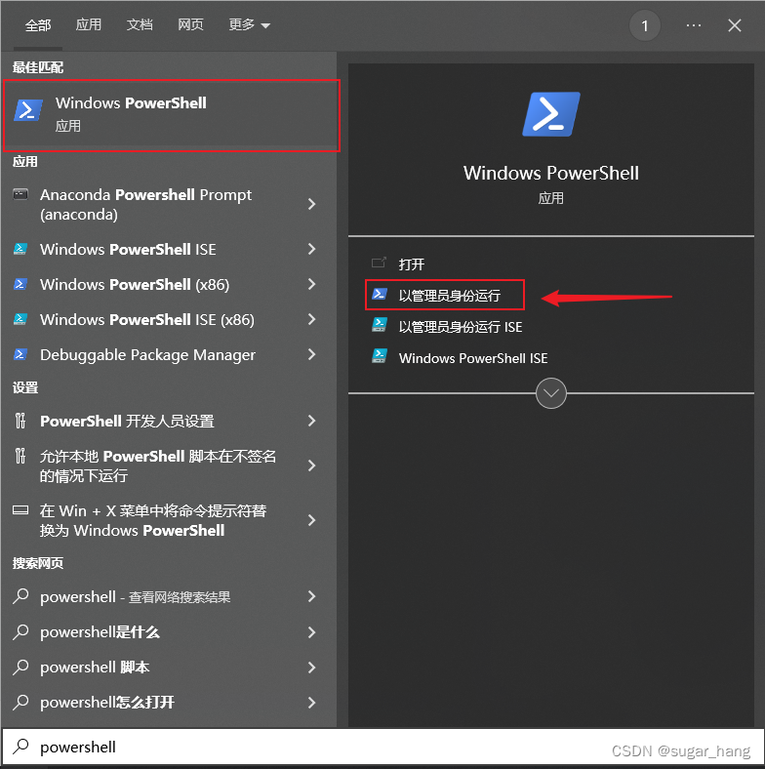Expand Windows PowerShell (x86) arrow
Image resolution: width=765 pixels, height=769 pixels.
311,284
